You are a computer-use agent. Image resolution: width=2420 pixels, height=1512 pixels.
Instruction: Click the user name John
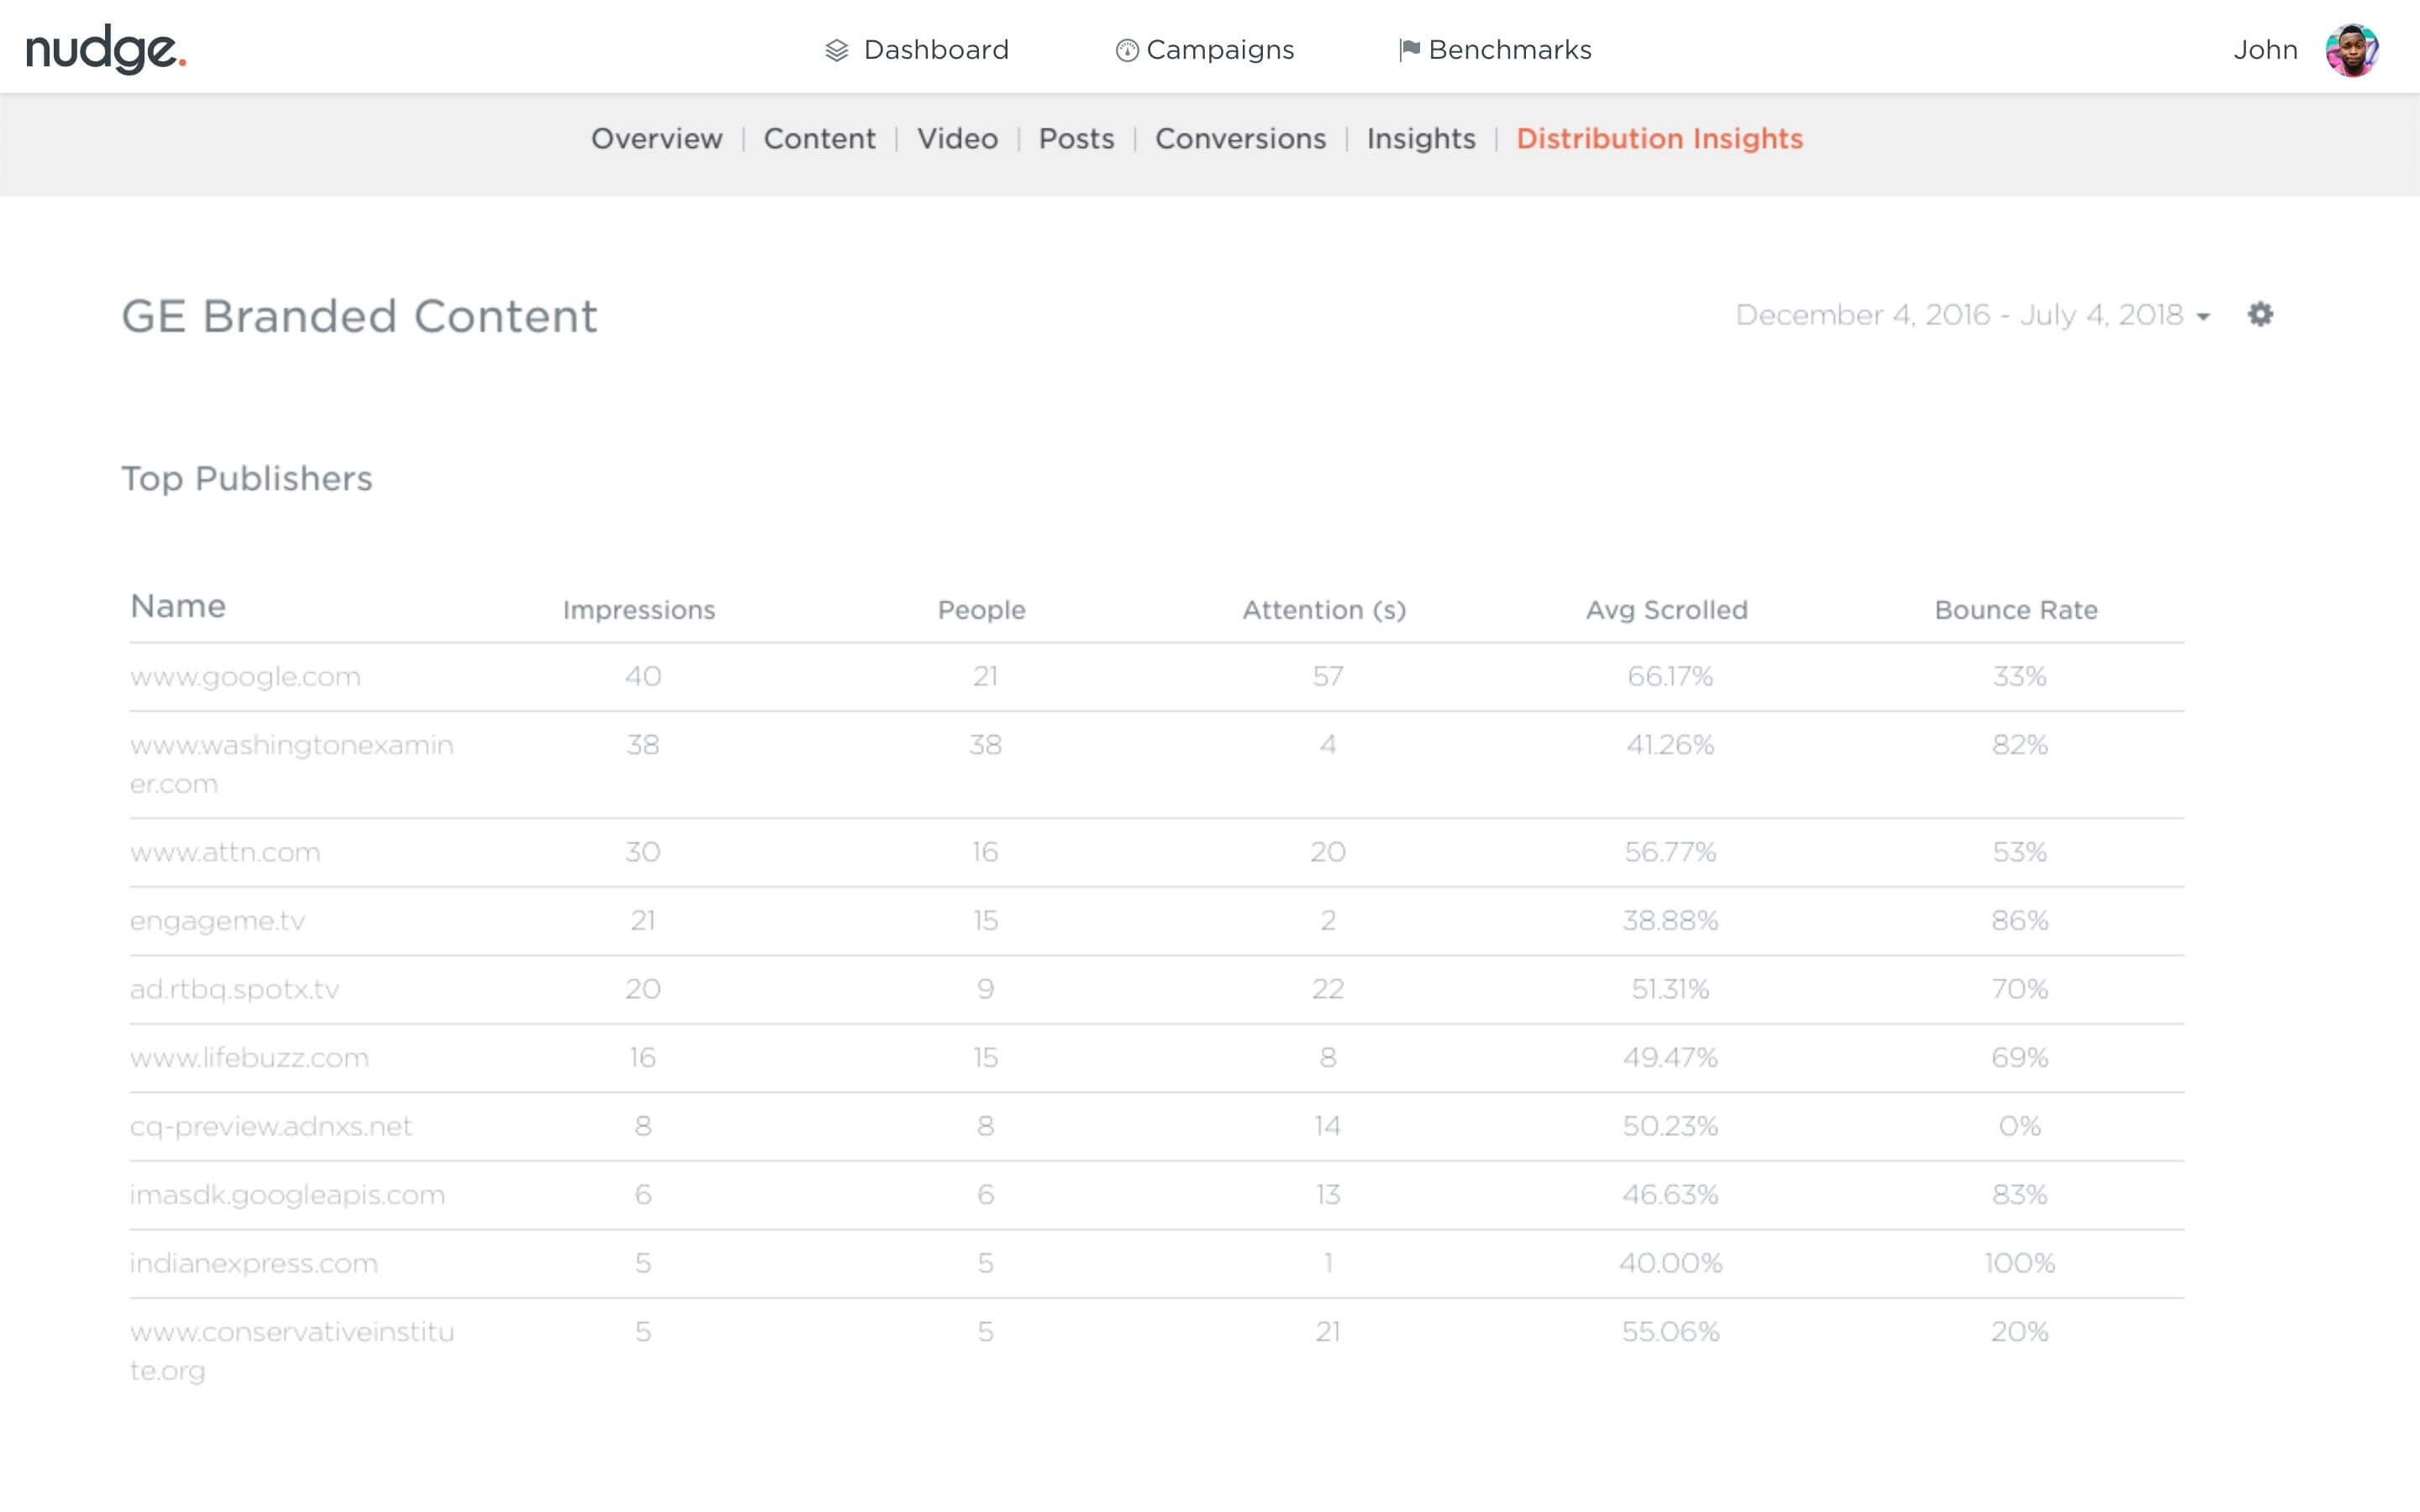tap(2265, 50)
